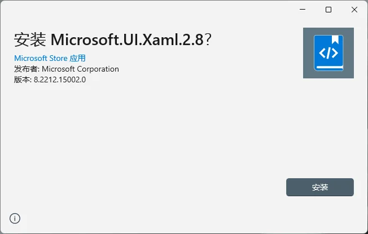
Task: Click the 发布者 publisher label
Action: tap(26, 69)
